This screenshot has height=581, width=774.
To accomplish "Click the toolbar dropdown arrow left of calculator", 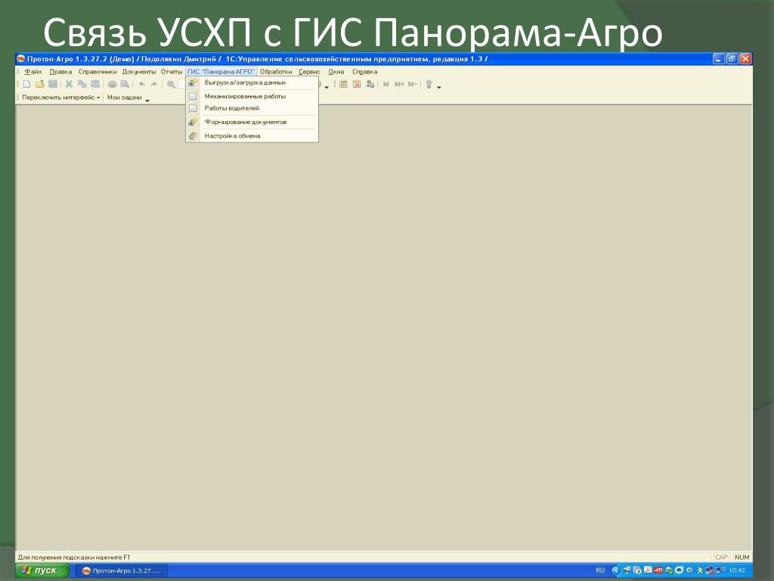I will coord(327,88).
